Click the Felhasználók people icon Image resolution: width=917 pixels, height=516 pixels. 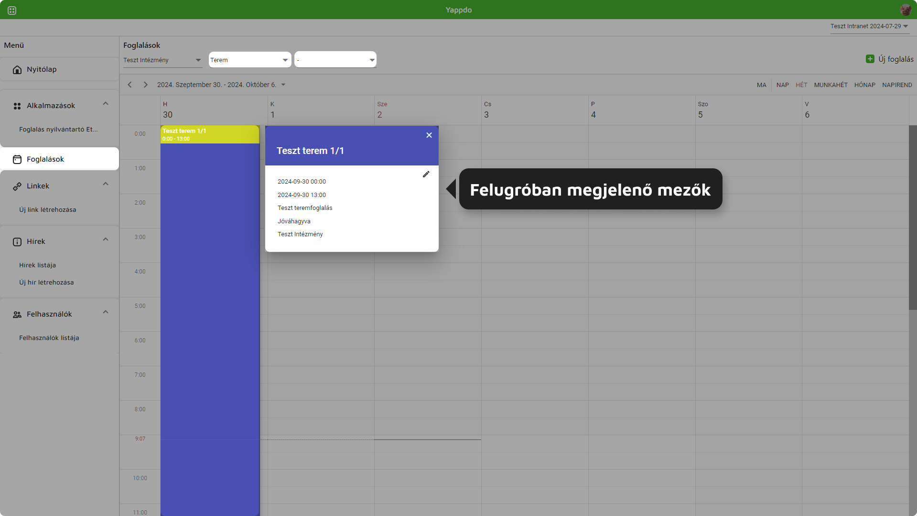click(17, 315)
